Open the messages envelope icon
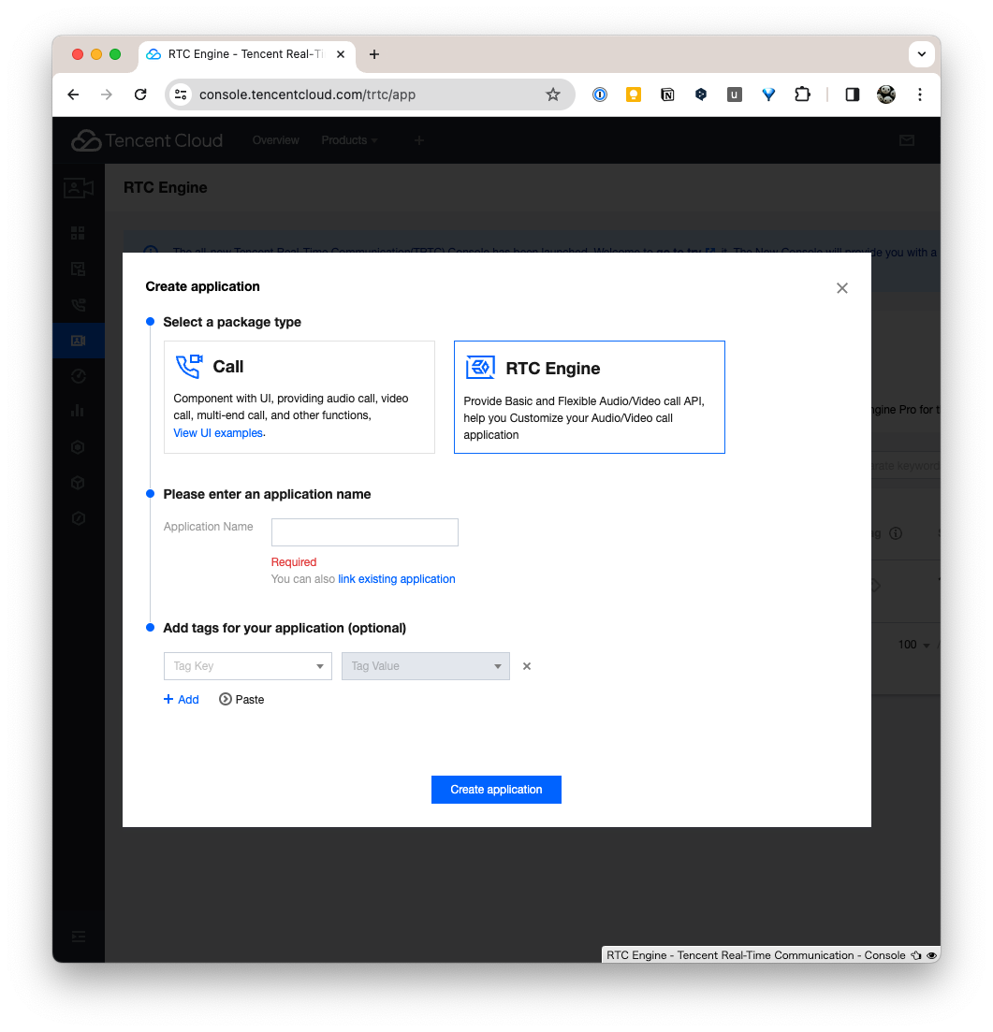993x1032 pixels. coord(907,140)
